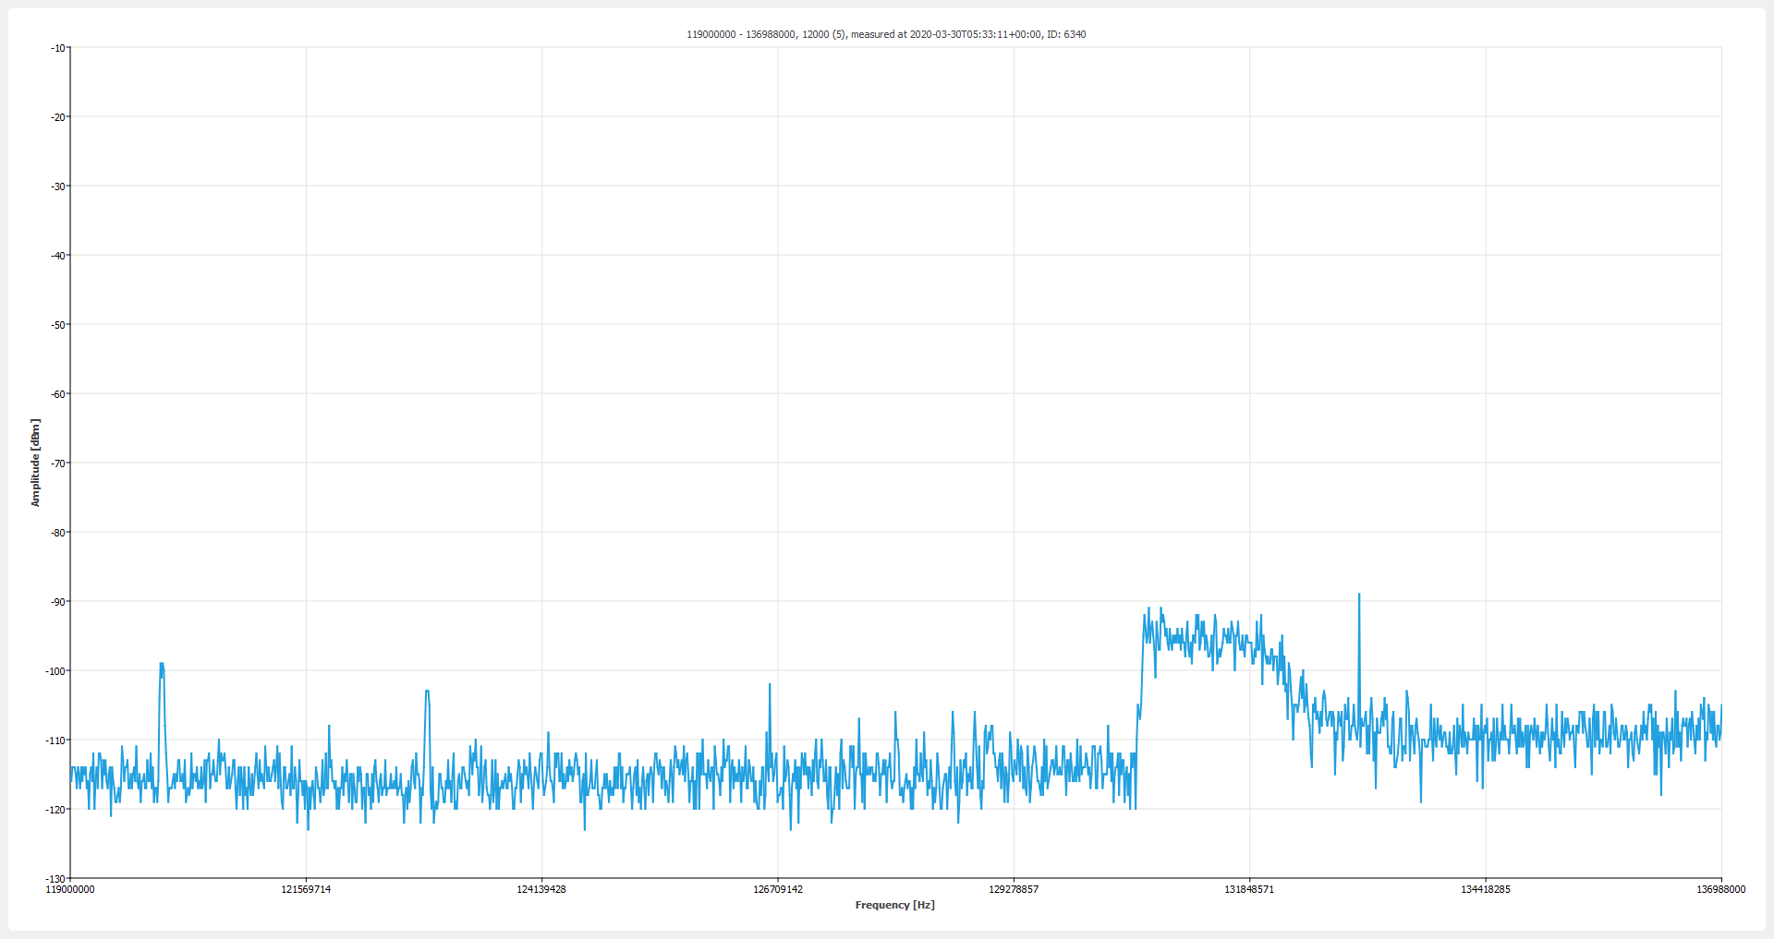The image size is (1774, 939).
Task: Click the 129278857 frequency tick label
Action: click(1014, 889)
